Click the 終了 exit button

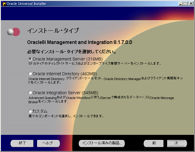pyautogui.click(x=22, y=143)
